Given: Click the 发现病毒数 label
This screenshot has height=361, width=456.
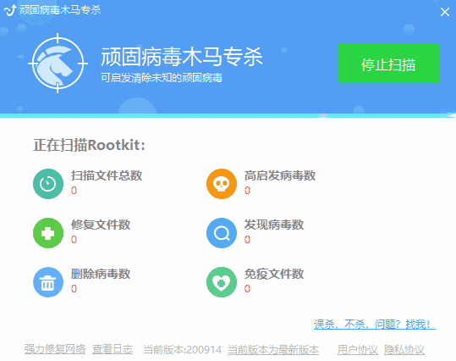Looking at the screenshot, I should 274,225.
